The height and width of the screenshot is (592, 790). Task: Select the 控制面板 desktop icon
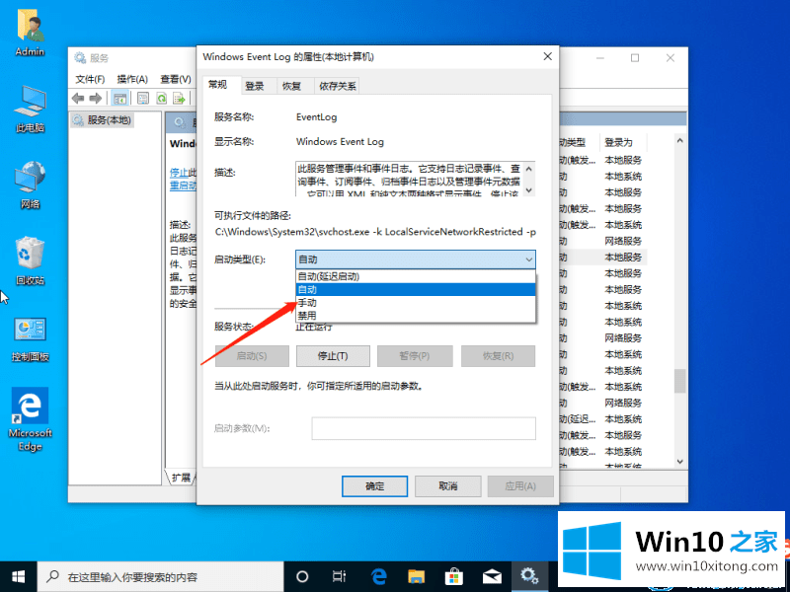[x=30, y=339]
